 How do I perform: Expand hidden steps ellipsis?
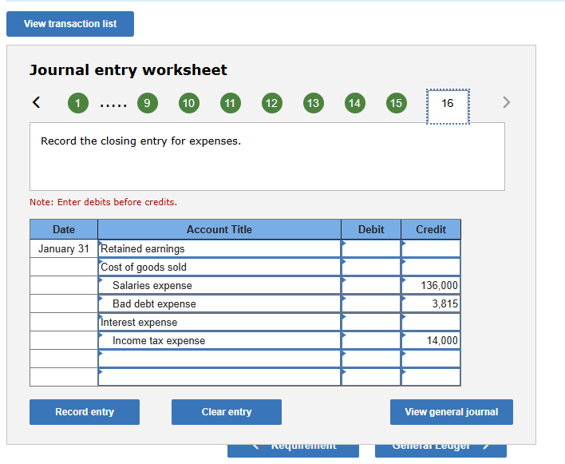point(113,105)
